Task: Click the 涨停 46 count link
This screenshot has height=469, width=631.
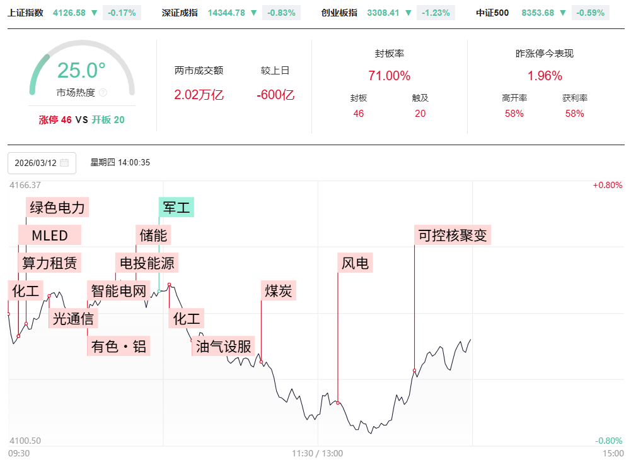Action: tap(55, 120)
